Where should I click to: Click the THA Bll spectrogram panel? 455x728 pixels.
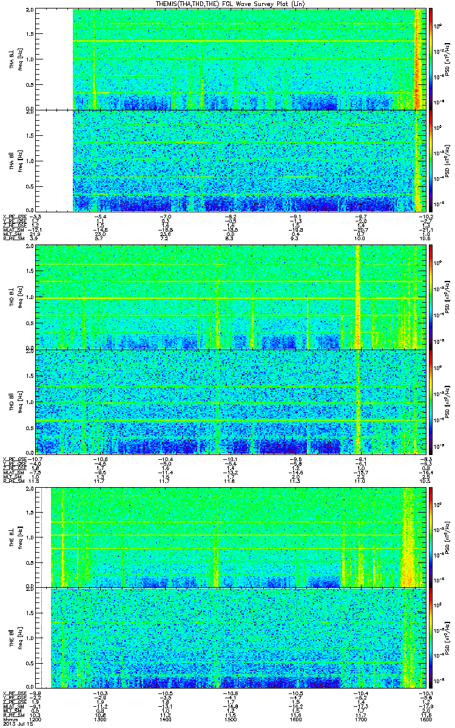[x=231, y=161]
